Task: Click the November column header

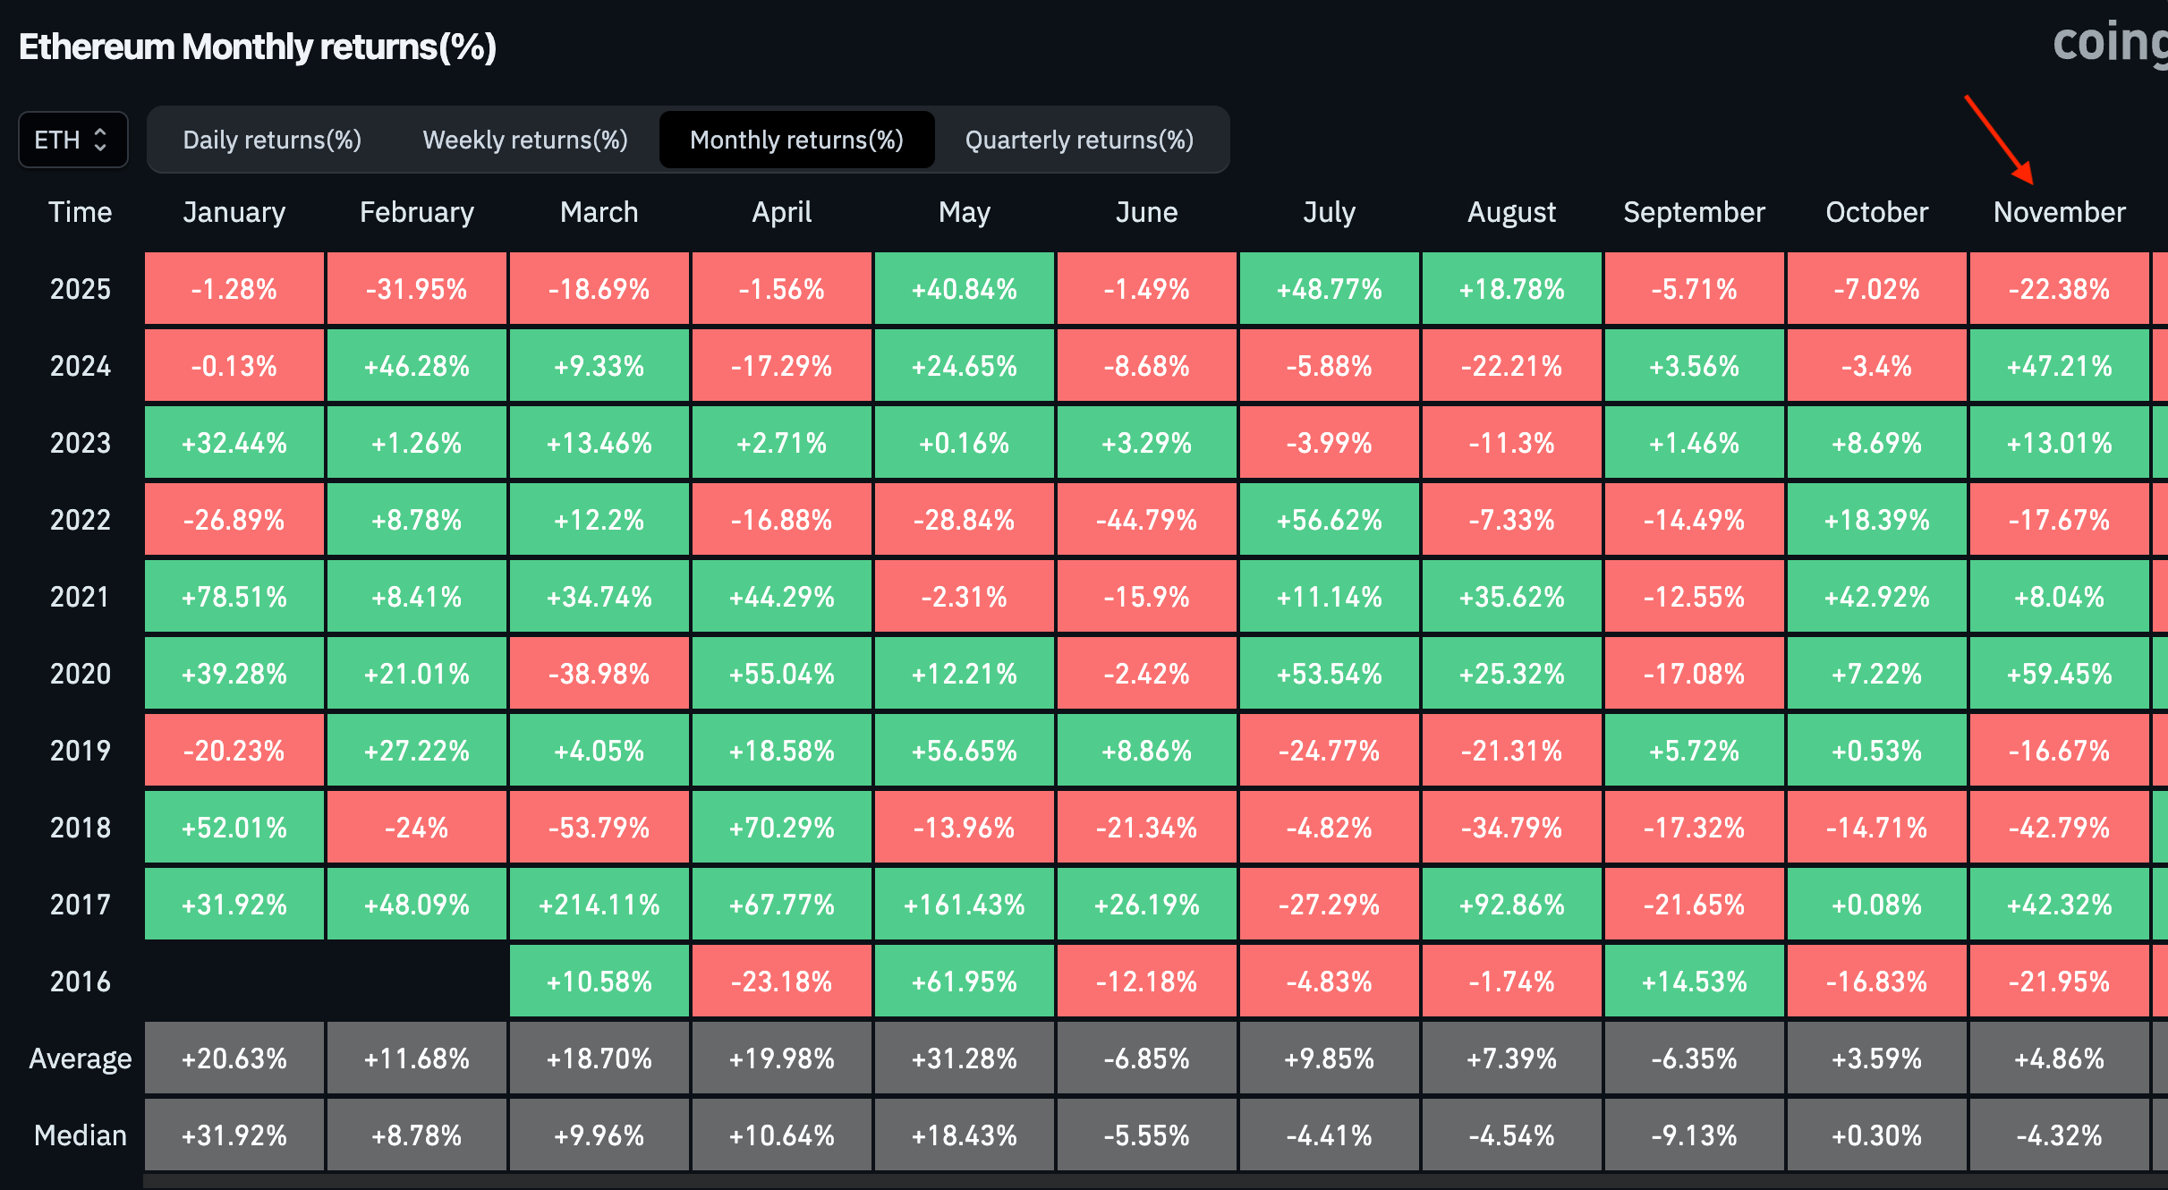Action: (2059, 212)
